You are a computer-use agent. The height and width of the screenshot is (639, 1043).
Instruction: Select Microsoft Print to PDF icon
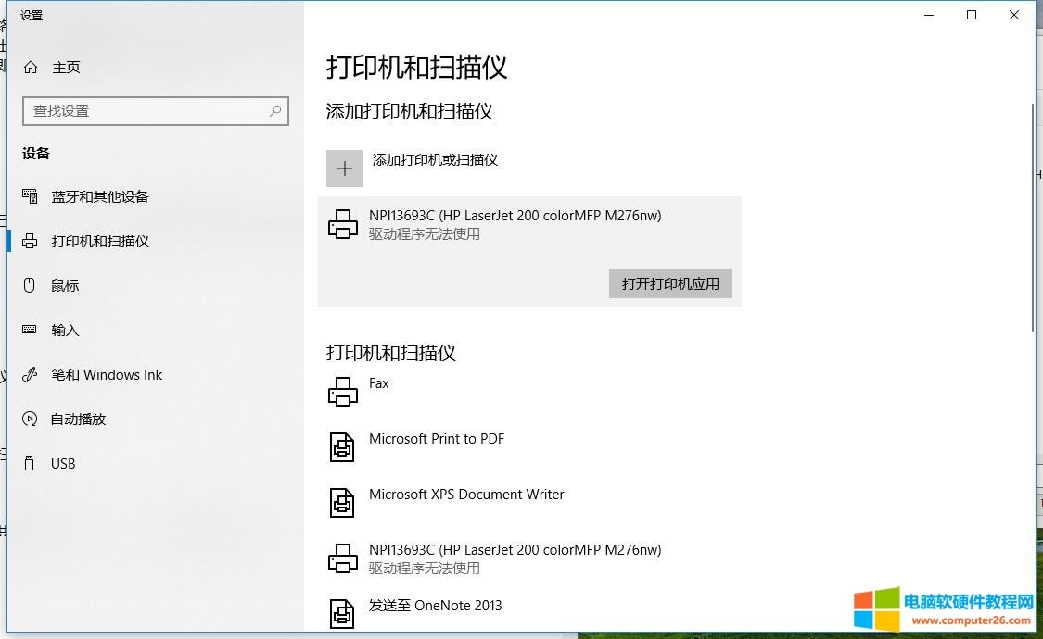point(343,447)
